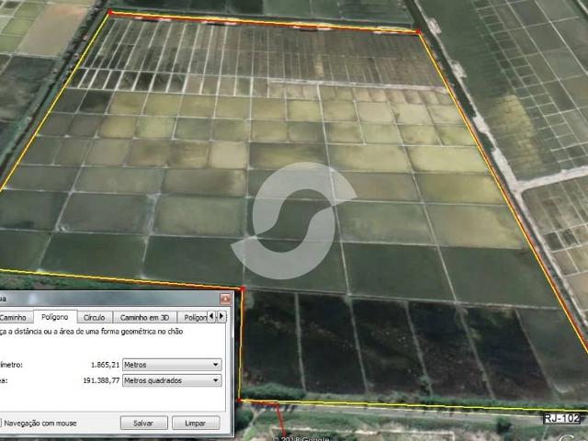Open the Metros perimeter unit dropdown
The image size is (588, 441).
(x=172, y=365)
